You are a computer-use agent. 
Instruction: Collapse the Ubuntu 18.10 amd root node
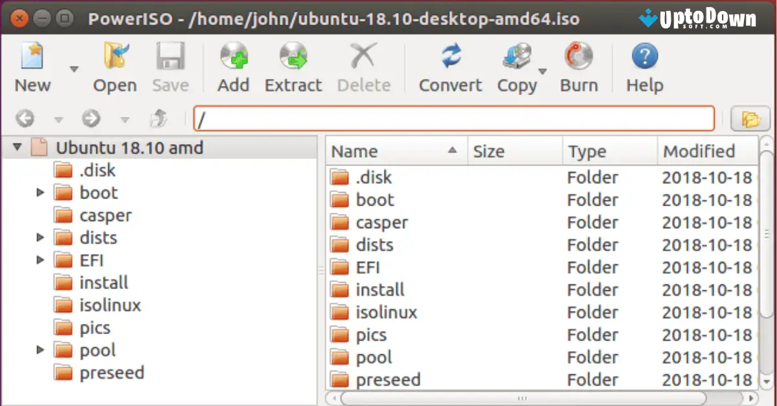click(x=16, y=147)
